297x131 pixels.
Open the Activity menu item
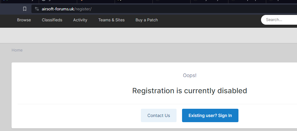click(x=80, y=20)
